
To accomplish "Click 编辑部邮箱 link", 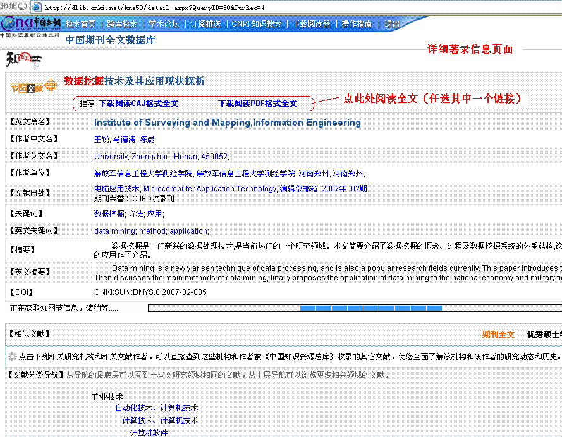I will click(298, 189).
